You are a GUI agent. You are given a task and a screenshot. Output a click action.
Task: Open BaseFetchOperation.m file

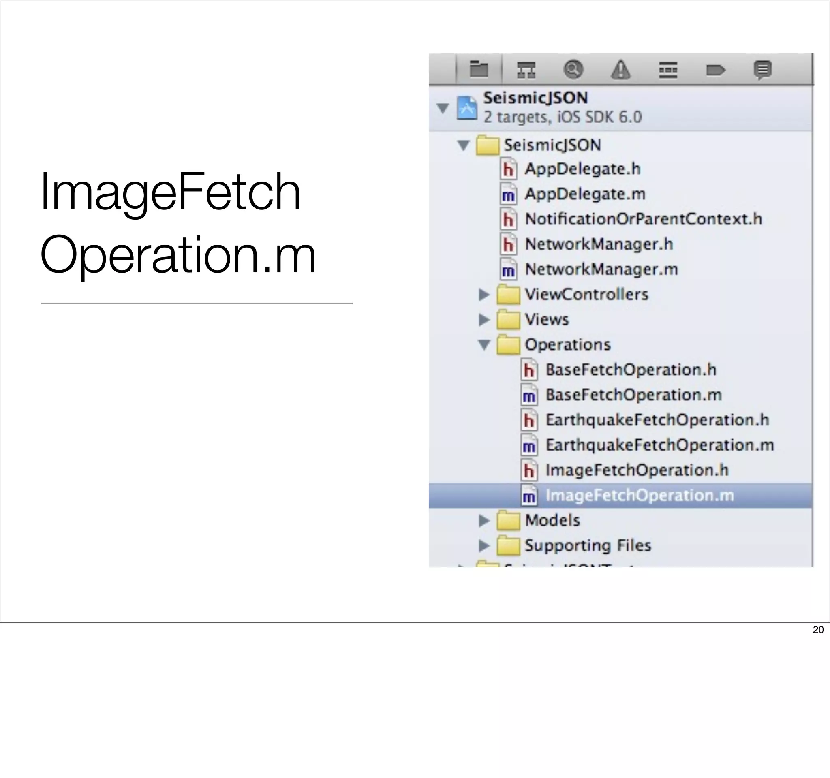coord(634,395)
